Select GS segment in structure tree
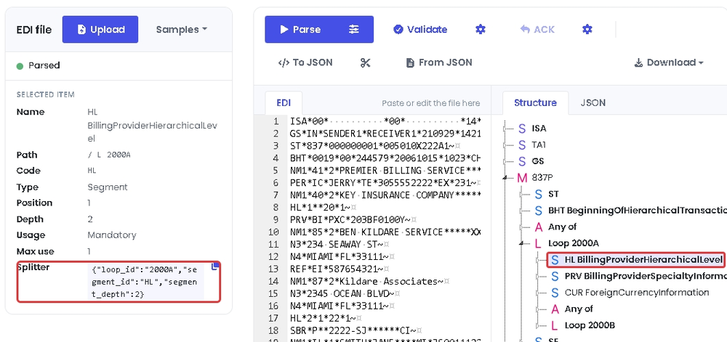The height and width of the screenshot is (342, 727). 538,161
